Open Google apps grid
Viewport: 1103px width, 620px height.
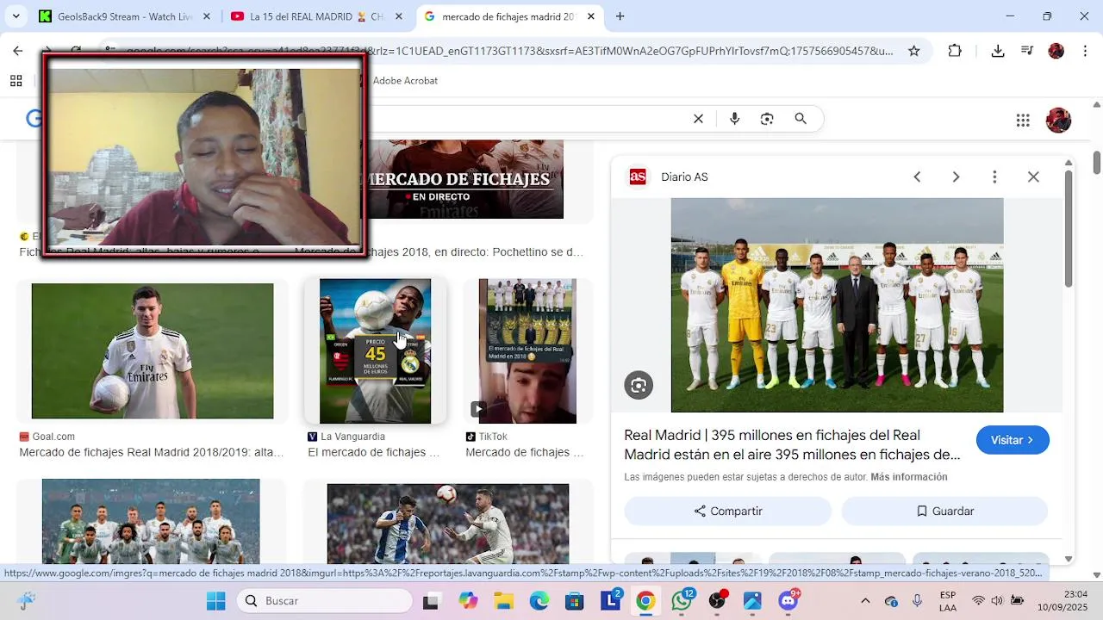[x=1023, y=120]
